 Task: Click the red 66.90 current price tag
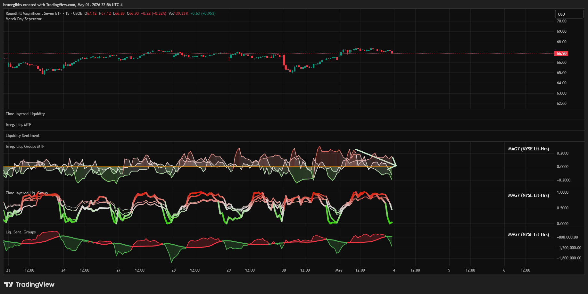click(561, 54)
